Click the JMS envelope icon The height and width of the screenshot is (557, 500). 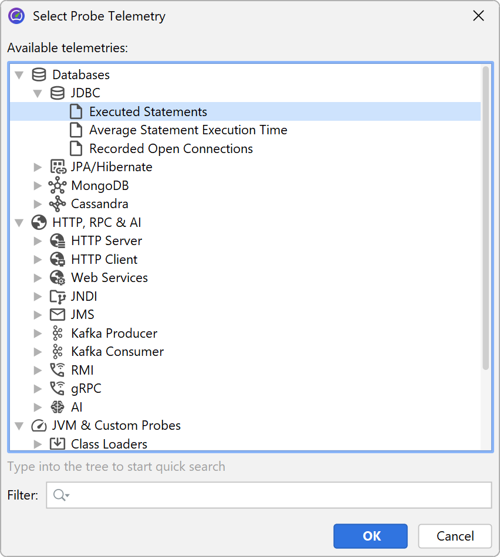point(58,315)
